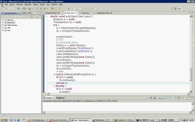The image size is (195, 122).
Task: Click the Debug bug icon in toolbar
Action: (x=19, y=8)
